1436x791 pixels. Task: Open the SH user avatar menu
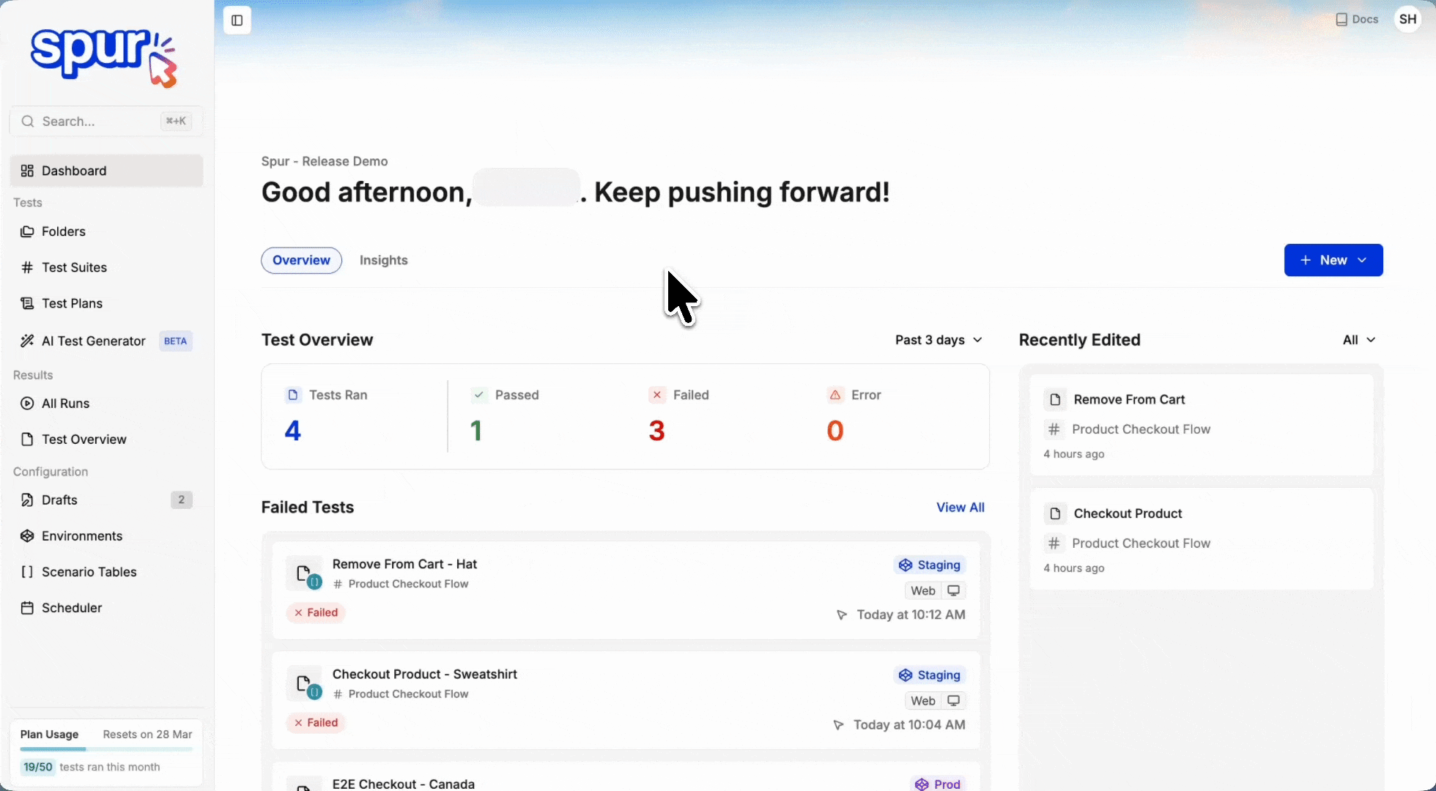click(x=1407, y=20)
